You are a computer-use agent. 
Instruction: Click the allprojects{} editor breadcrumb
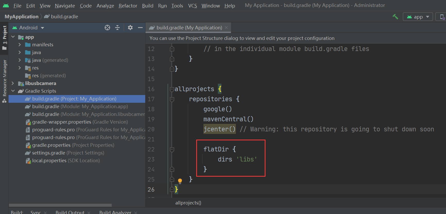tap(188, 203)
